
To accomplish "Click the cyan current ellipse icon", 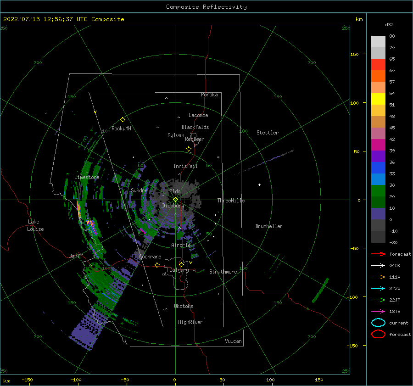I will coord(378,323).
